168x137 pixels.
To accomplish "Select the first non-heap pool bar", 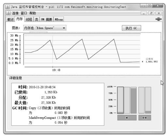I will [x=142, y=100].
